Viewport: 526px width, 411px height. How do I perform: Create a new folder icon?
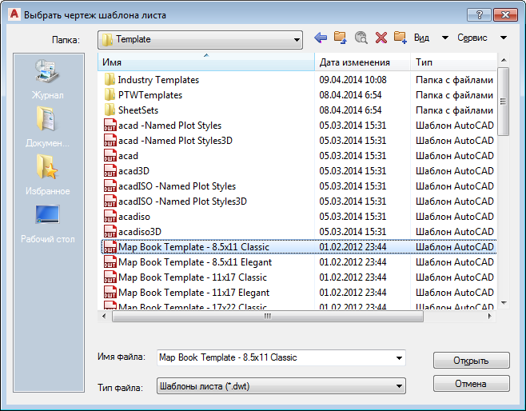click(x=400, y=38)
